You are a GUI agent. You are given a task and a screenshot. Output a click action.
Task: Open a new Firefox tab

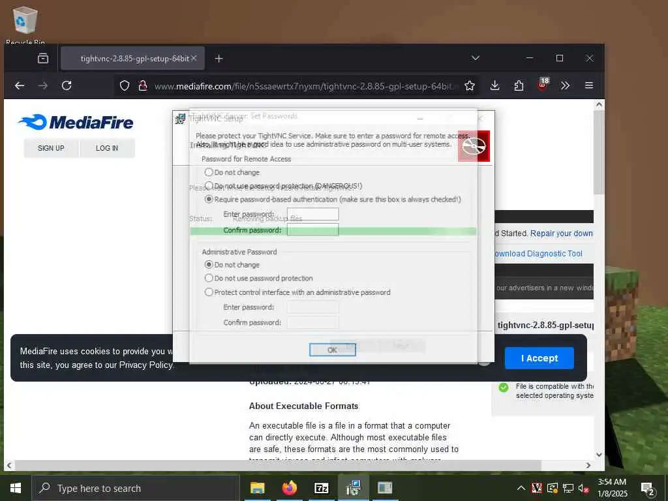tap(219, 58)
